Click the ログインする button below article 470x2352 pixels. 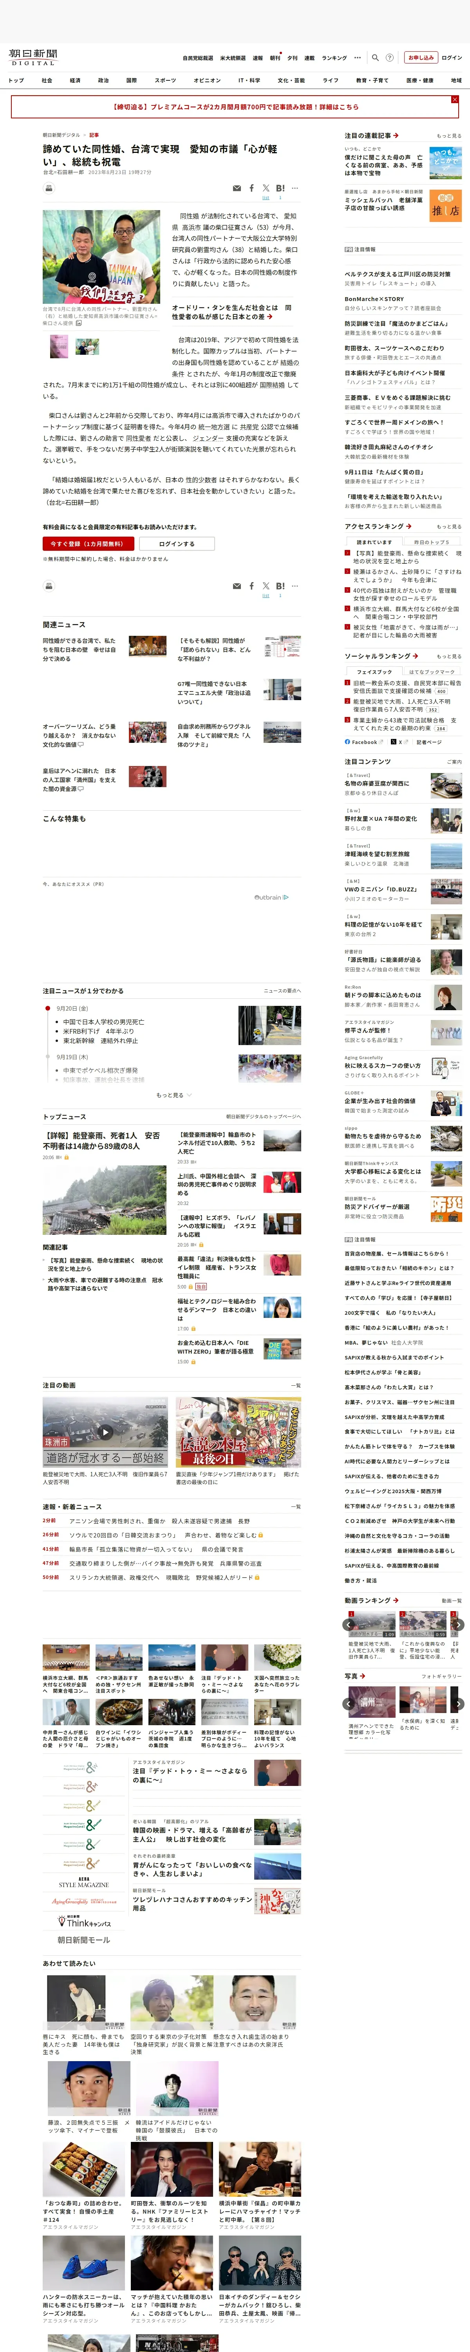(177, 543)
